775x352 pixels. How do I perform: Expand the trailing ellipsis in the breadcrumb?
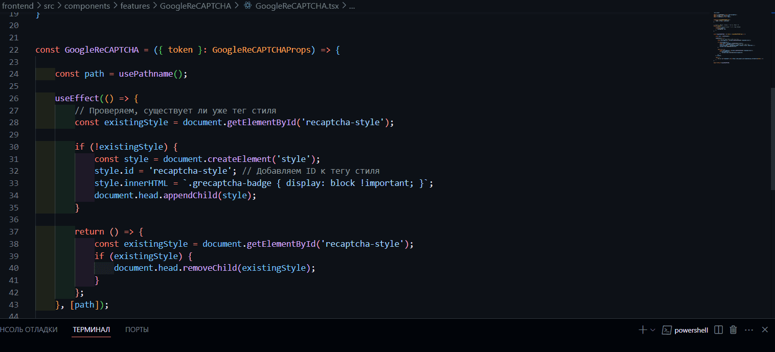click(x=351, y=6)
